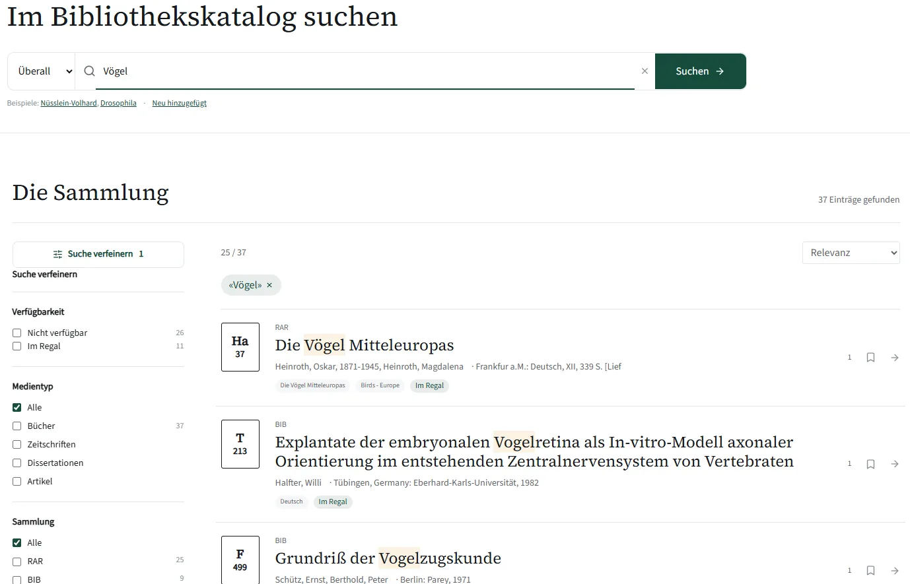Bookmark 'Grundriß der Vogelzugskunde' entry
This screenshot has height=584, width=910.
point(870,570)
